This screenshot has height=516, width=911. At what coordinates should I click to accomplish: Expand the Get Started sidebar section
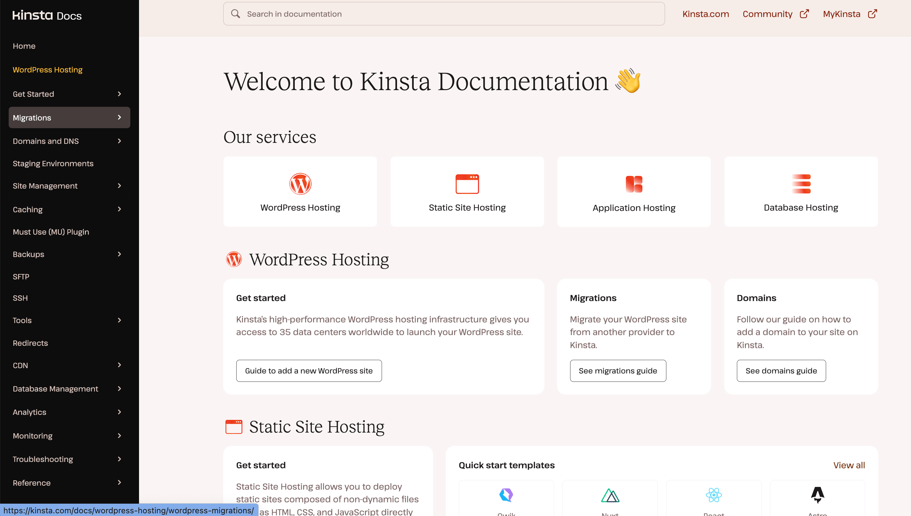120,94
